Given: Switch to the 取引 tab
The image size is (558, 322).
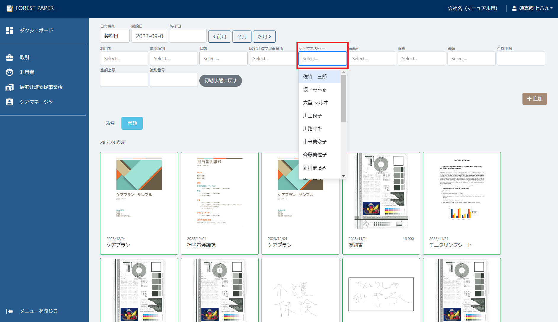Looking at the screenshot, I should point(111,123).
